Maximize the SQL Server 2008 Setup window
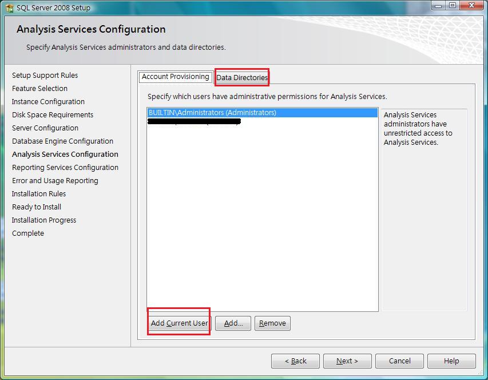Image resolution: width=488 pixels, height=380 pixels. 453,6
